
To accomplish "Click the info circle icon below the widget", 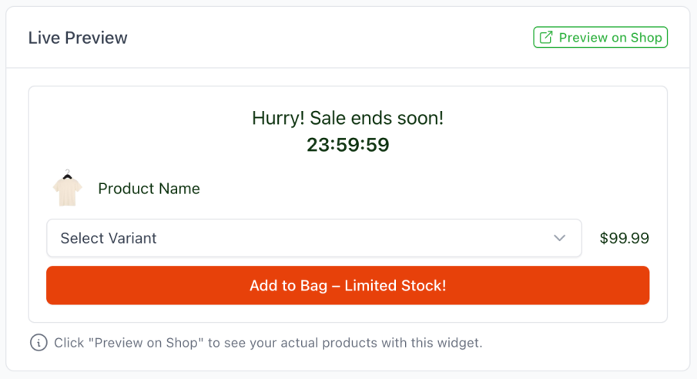I will click(x=39, y=343).
